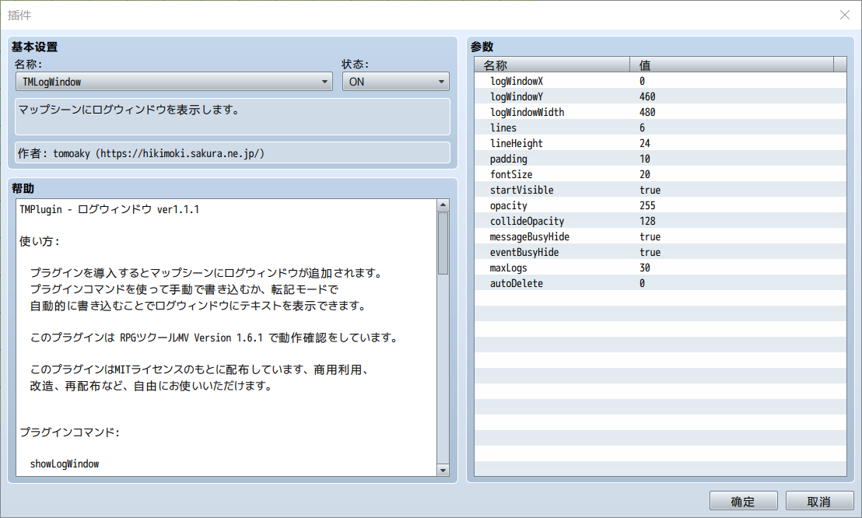The width and height of the screenshot is (862, 518).
Task: Select the messageBusyHide parameter row
Action: click(x=661, y=236)
